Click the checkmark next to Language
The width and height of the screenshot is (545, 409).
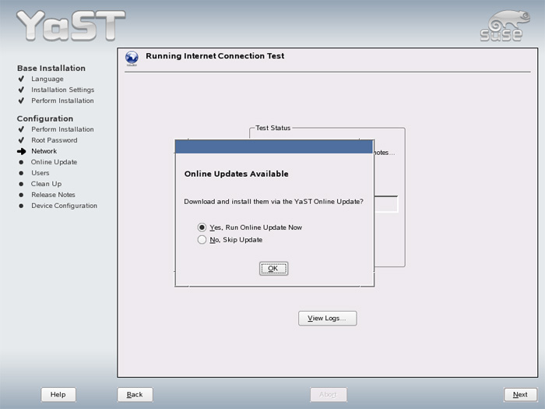21,79
